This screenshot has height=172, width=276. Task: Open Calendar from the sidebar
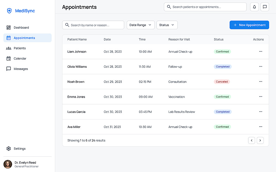[20, 59]
